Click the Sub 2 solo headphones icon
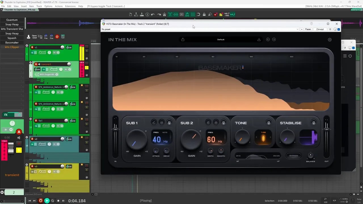Screen dimensions: 363x204 216,122
